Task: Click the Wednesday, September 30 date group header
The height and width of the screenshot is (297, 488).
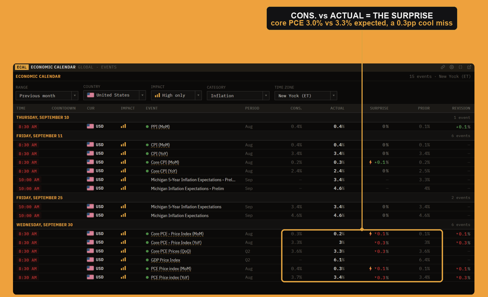Action: pos(44,225)
